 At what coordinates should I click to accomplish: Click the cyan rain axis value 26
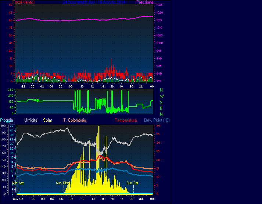click(12, 135)
